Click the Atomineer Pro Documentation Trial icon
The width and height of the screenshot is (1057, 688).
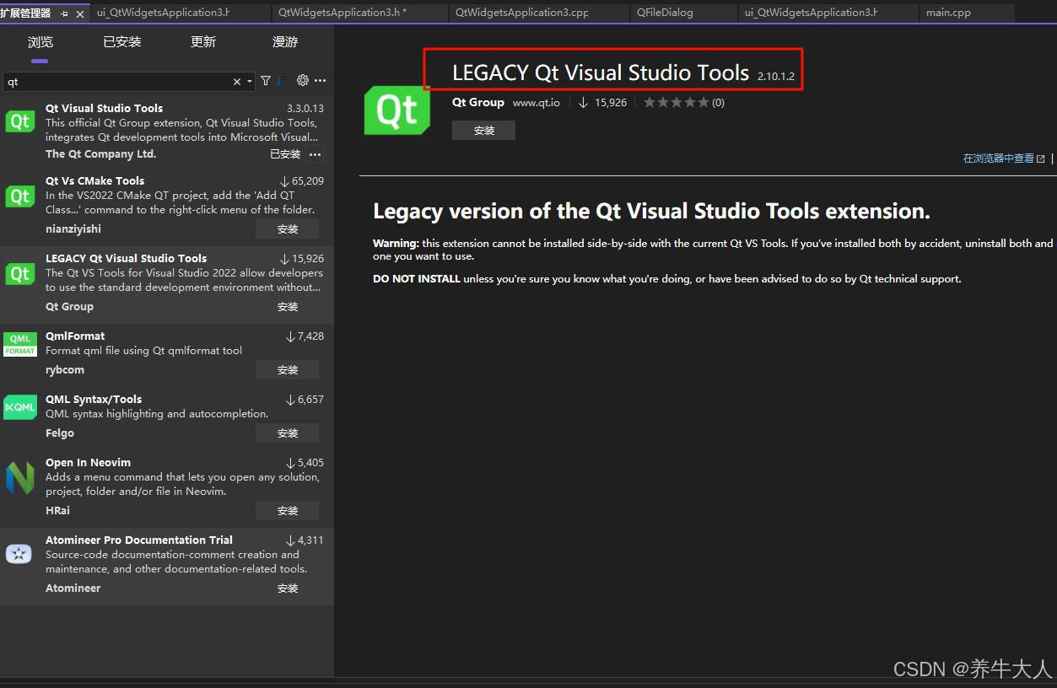click(x=19, y=554)
